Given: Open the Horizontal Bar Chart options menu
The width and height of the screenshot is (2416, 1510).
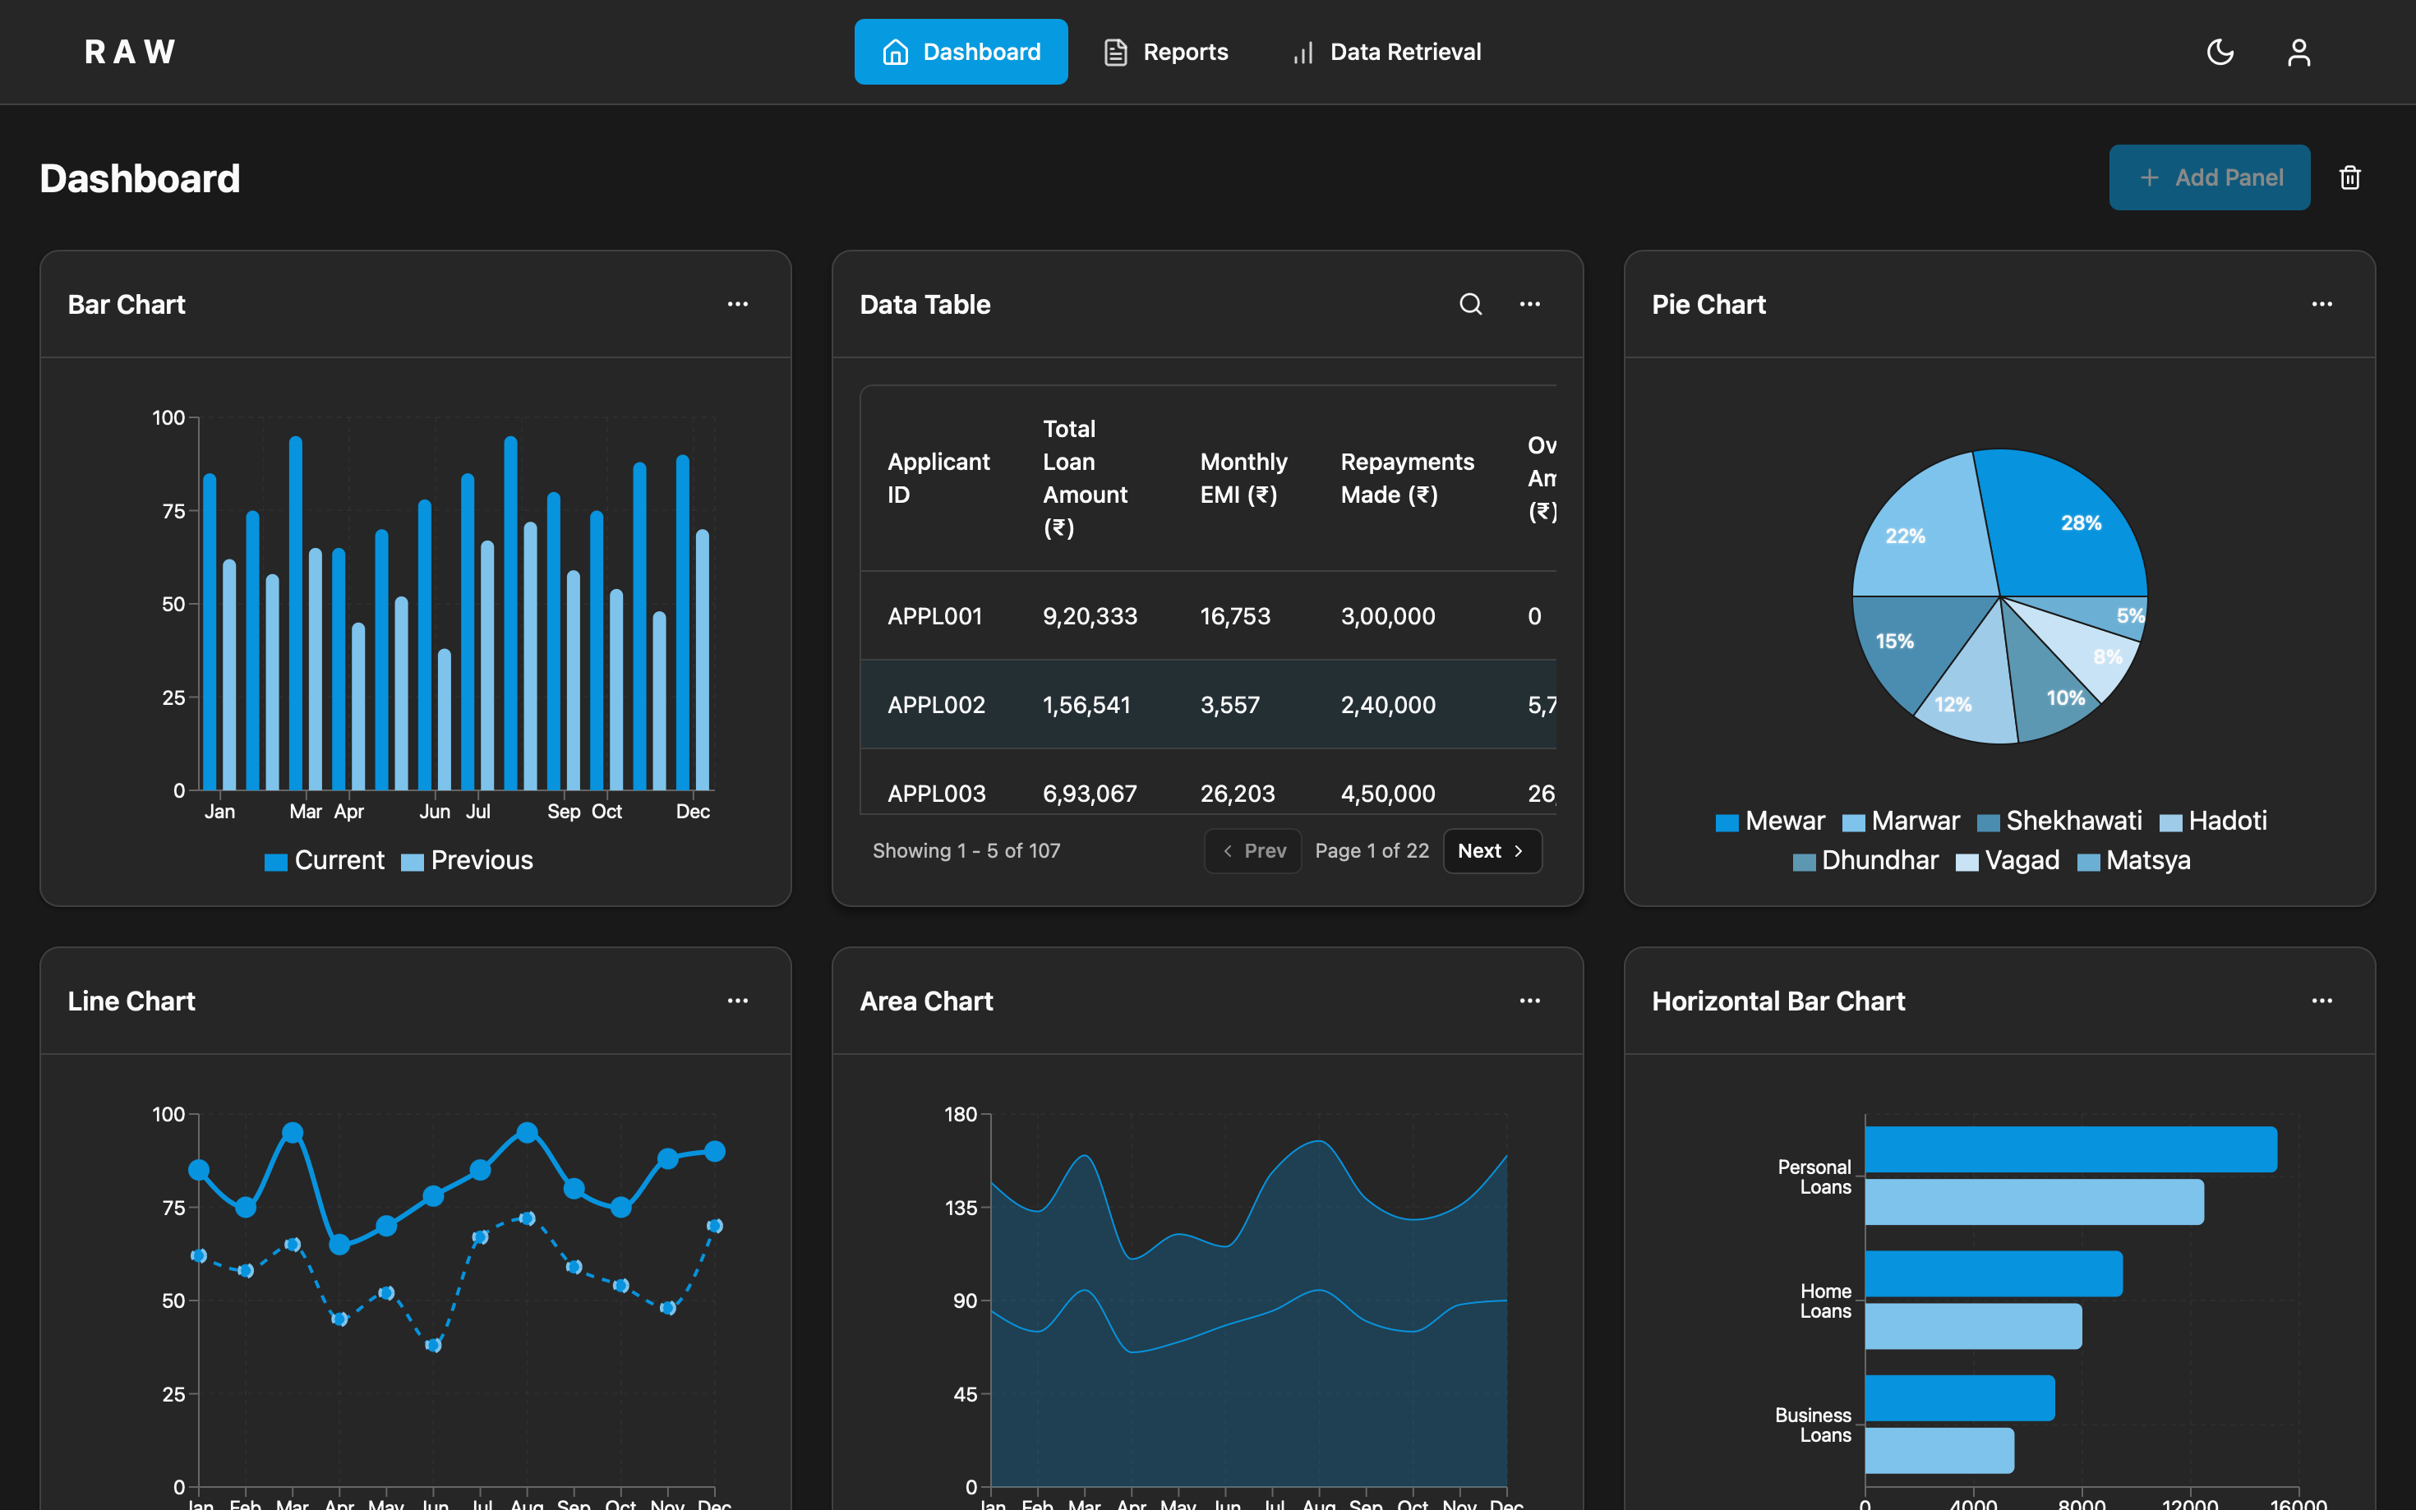Looking at the screenshot, I should [2322, 1000].
